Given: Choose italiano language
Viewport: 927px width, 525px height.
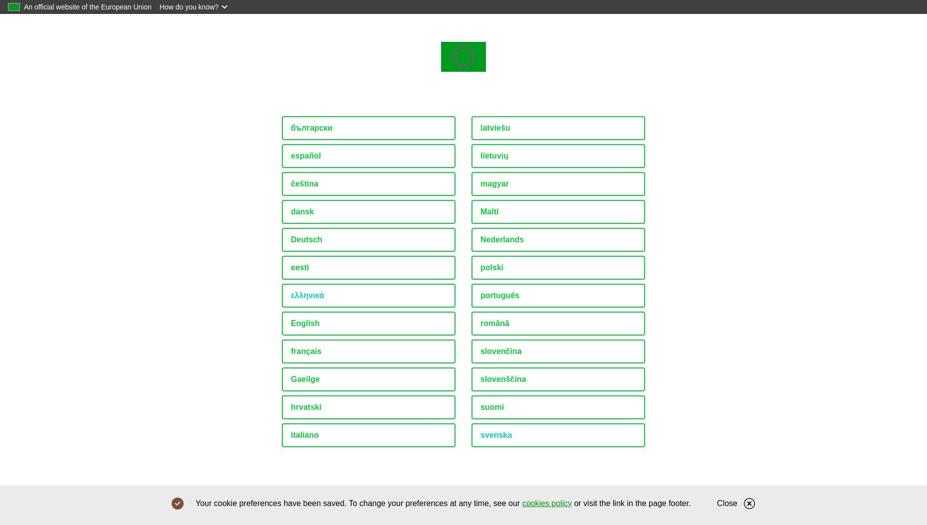Looking at the screenshot, I should tap(369, 435).
